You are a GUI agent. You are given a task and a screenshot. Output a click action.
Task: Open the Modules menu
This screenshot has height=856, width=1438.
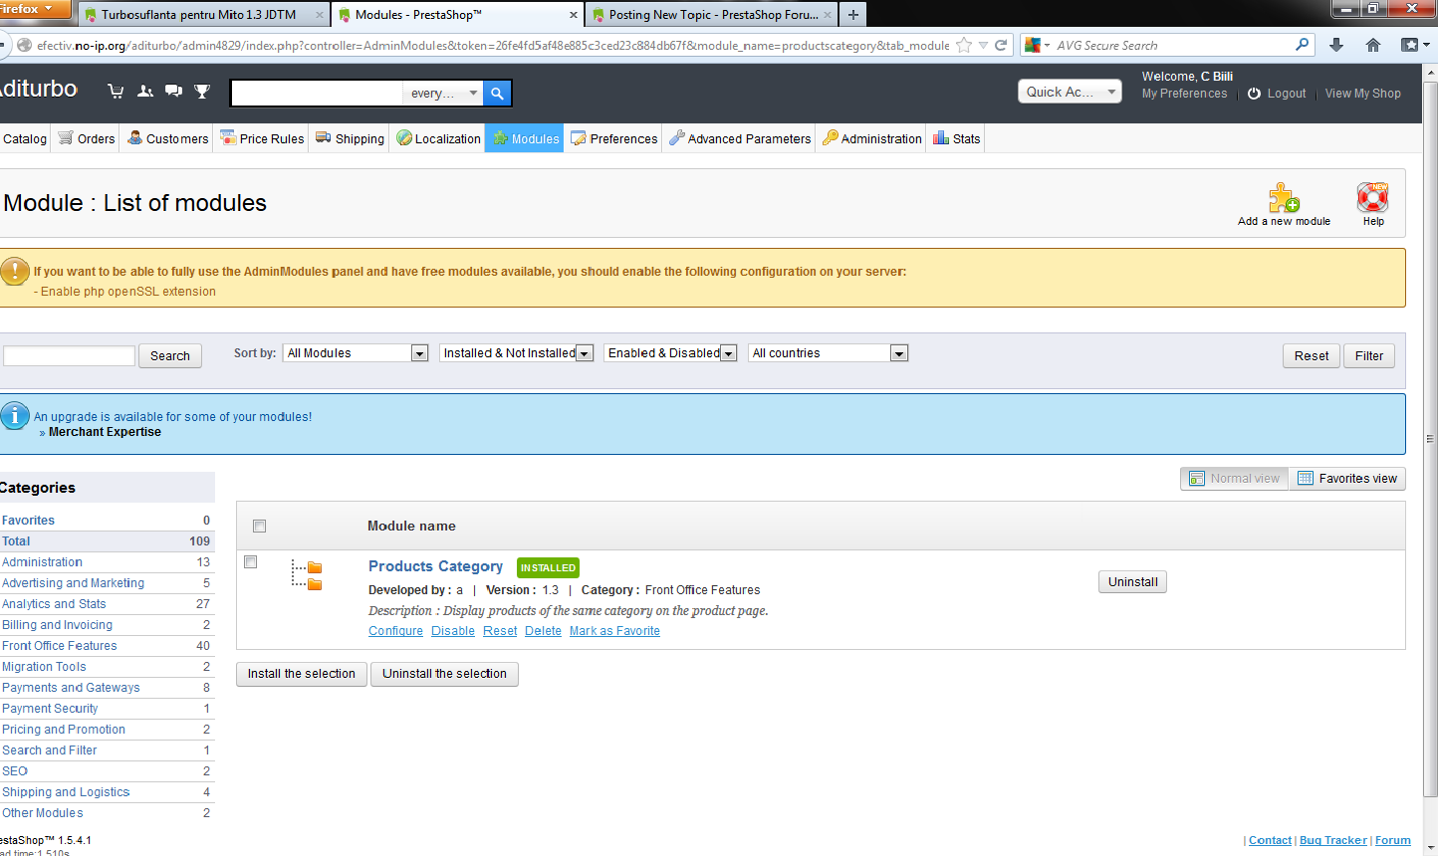(x=525, y=138)
